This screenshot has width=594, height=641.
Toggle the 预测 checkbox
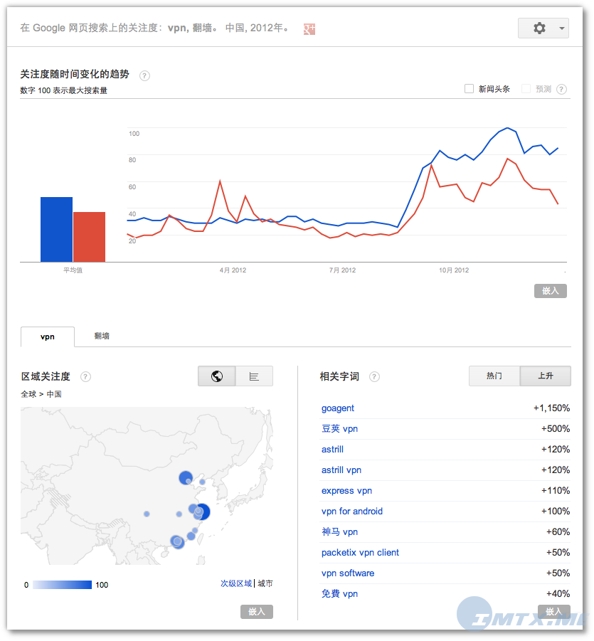(x=526, y=89)
